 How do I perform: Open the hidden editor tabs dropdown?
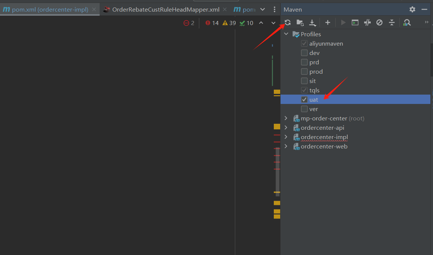tap(263, 9)
